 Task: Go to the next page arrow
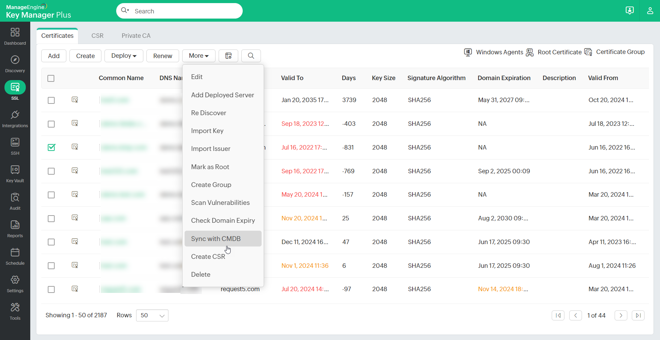pos(621,315)
